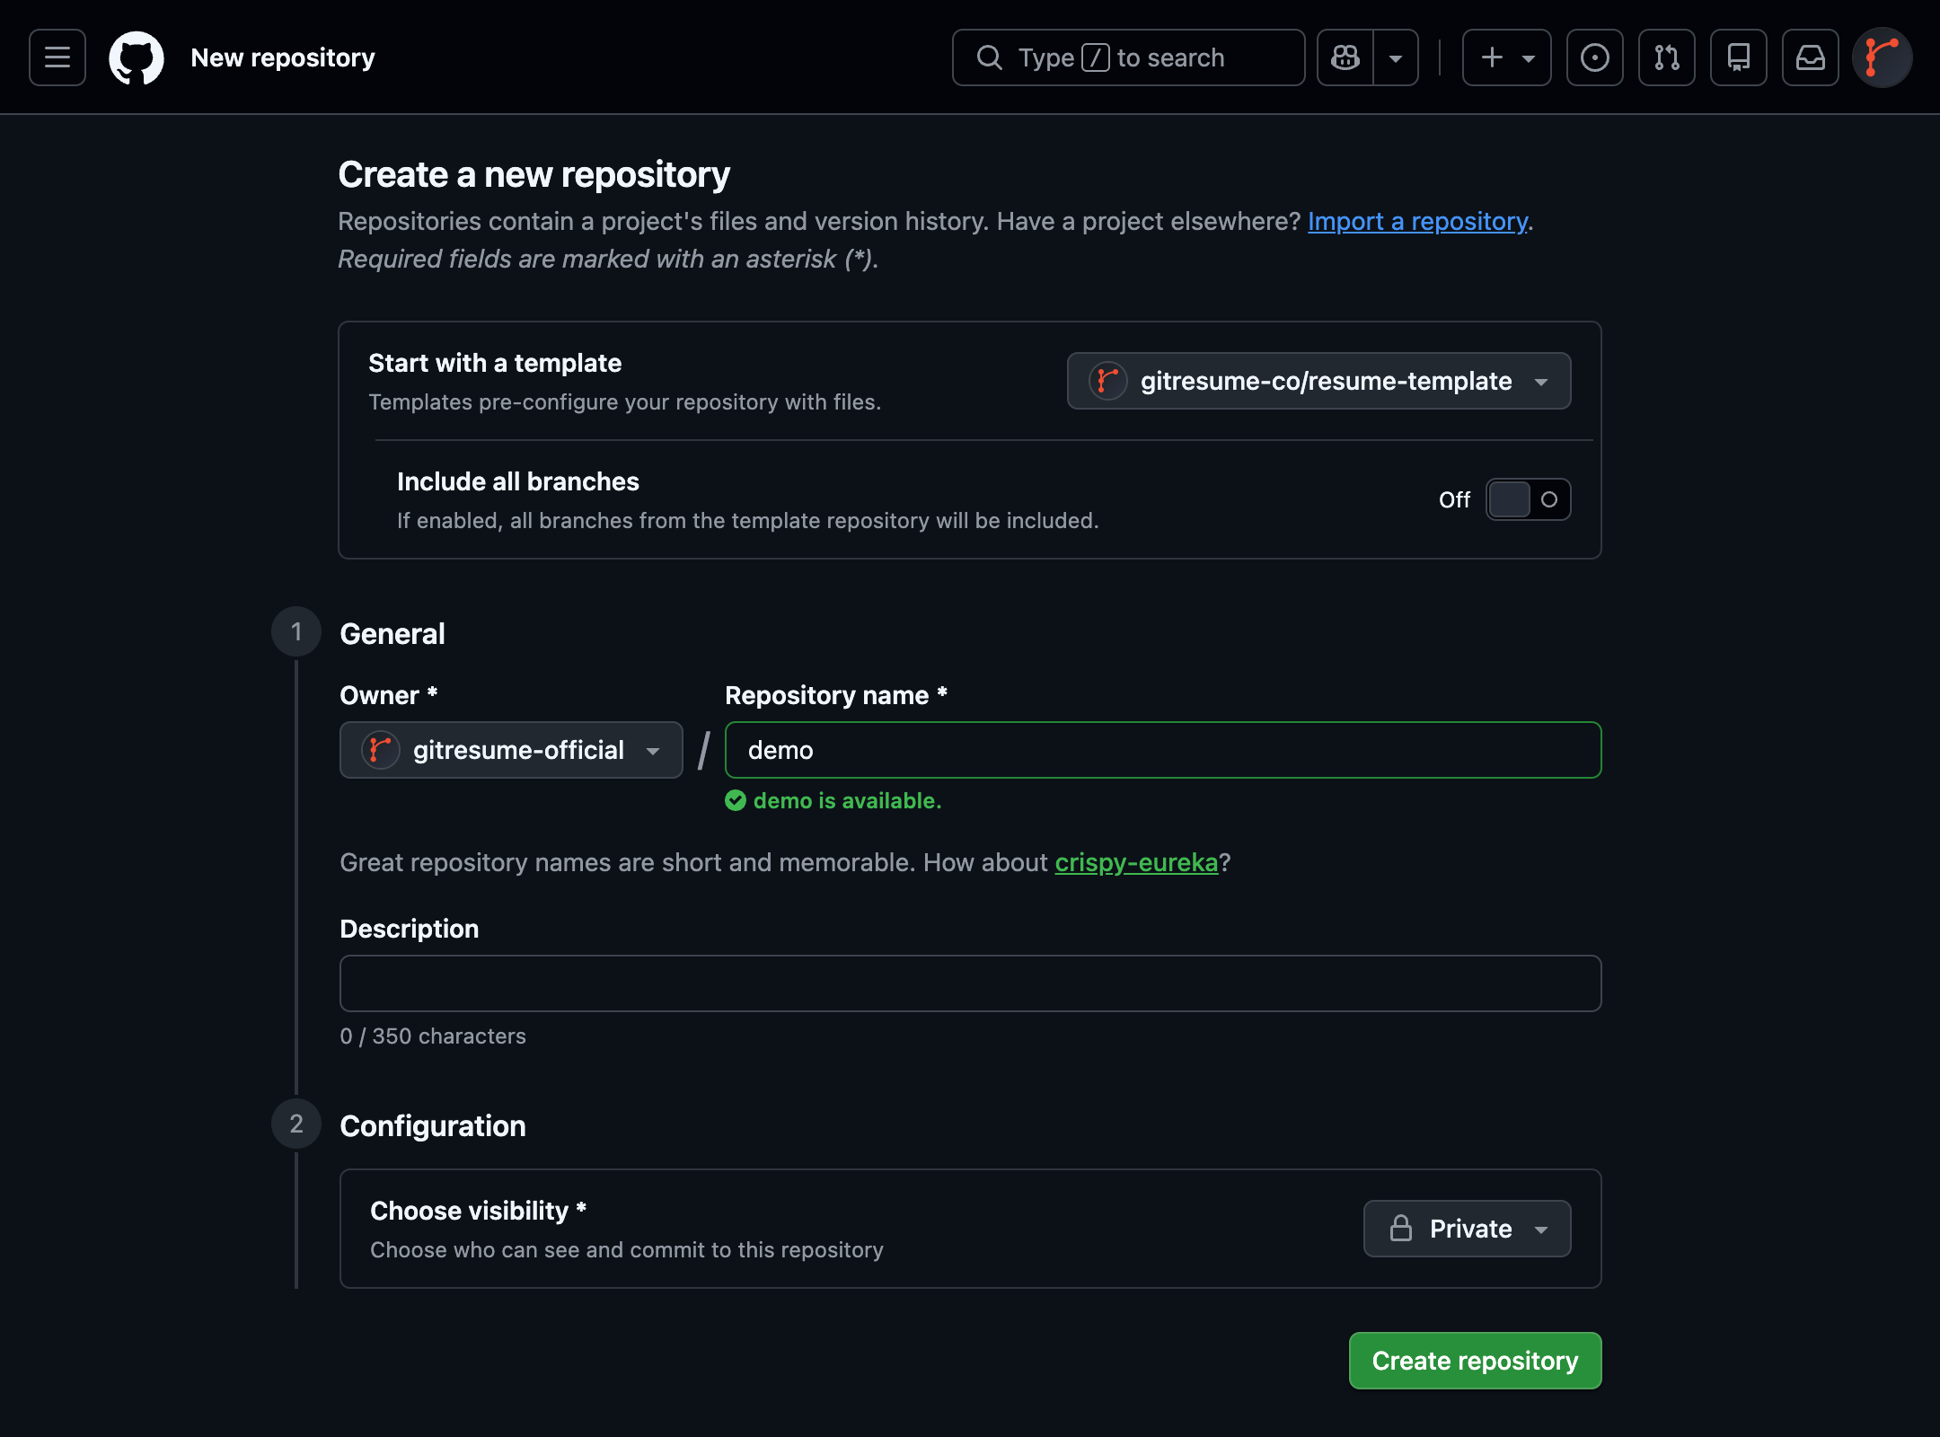1940x1437 pixels.
Task: Open the Private visibility dropdown
Action: pos(1468,1229)
